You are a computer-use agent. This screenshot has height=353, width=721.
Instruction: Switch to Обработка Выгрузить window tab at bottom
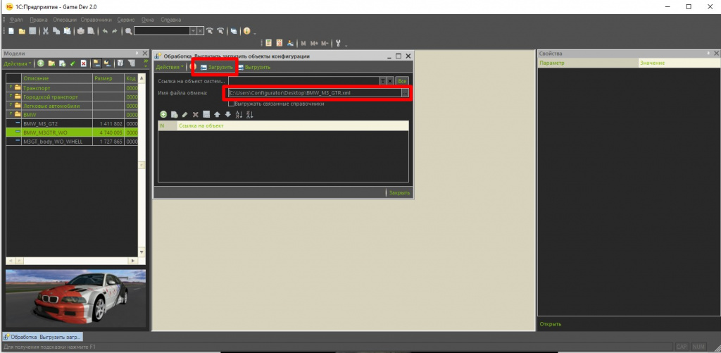(42, 337)
